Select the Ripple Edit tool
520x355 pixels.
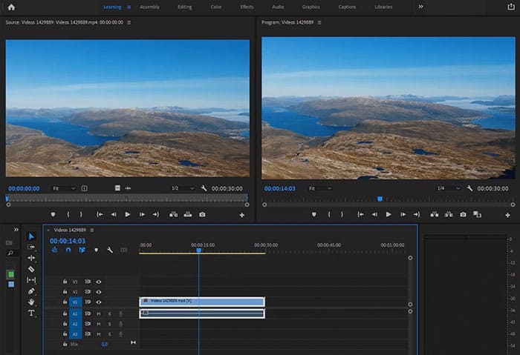click(x=31, y=258)
